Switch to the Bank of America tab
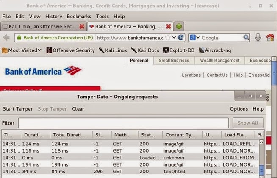The image size is (277, 178). tap(130, 27)
